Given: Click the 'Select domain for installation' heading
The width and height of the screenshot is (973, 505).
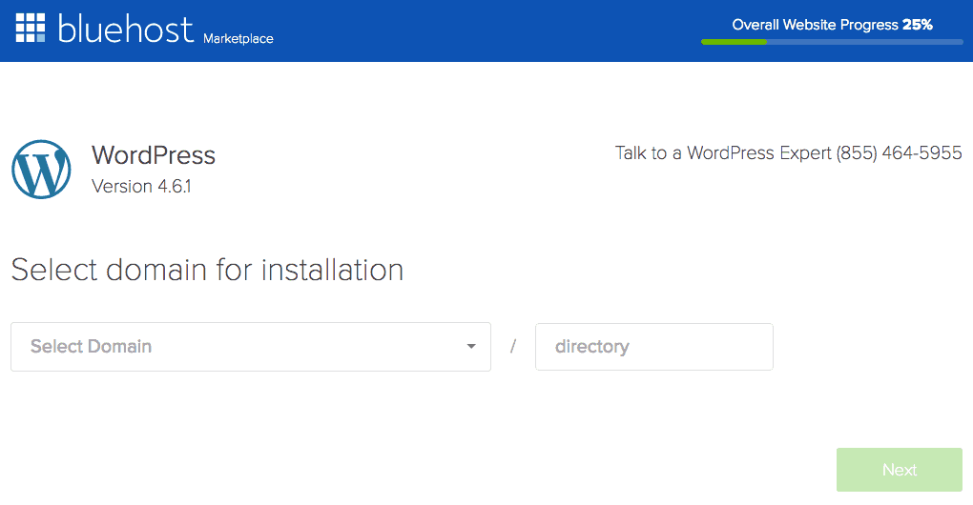Looking at the screenshot, I should 207,271.
